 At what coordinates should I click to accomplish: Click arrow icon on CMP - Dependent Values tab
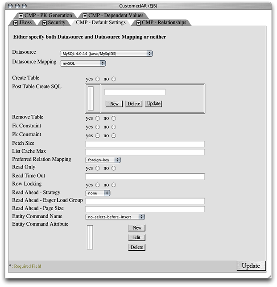point(85,16)
